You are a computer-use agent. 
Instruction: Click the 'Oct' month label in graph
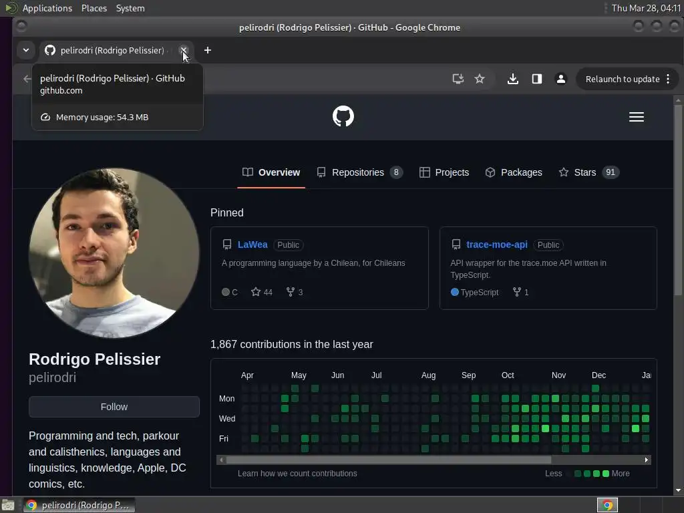click(508, 375)
